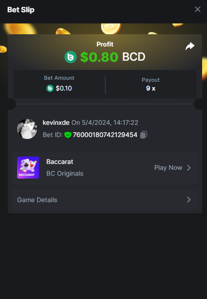
Task: Click the kevinxde username
Action: pos(56,122)
